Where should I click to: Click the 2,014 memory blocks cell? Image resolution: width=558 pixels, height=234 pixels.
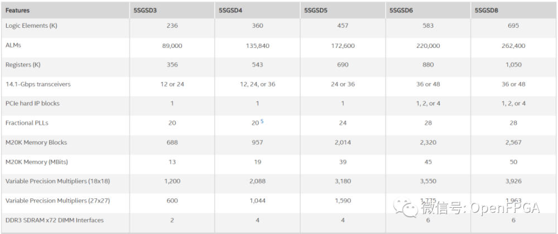click(343, 143)
